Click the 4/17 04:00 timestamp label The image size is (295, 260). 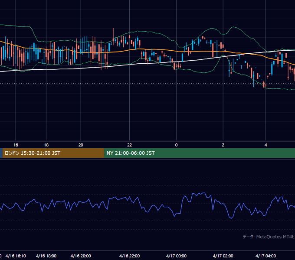pyautogui.click(x=265, y=256)
